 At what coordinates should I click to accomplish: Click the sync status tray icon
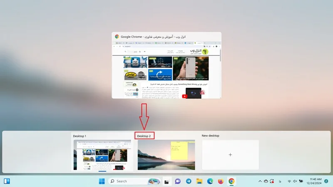click(x=272, y=181)
